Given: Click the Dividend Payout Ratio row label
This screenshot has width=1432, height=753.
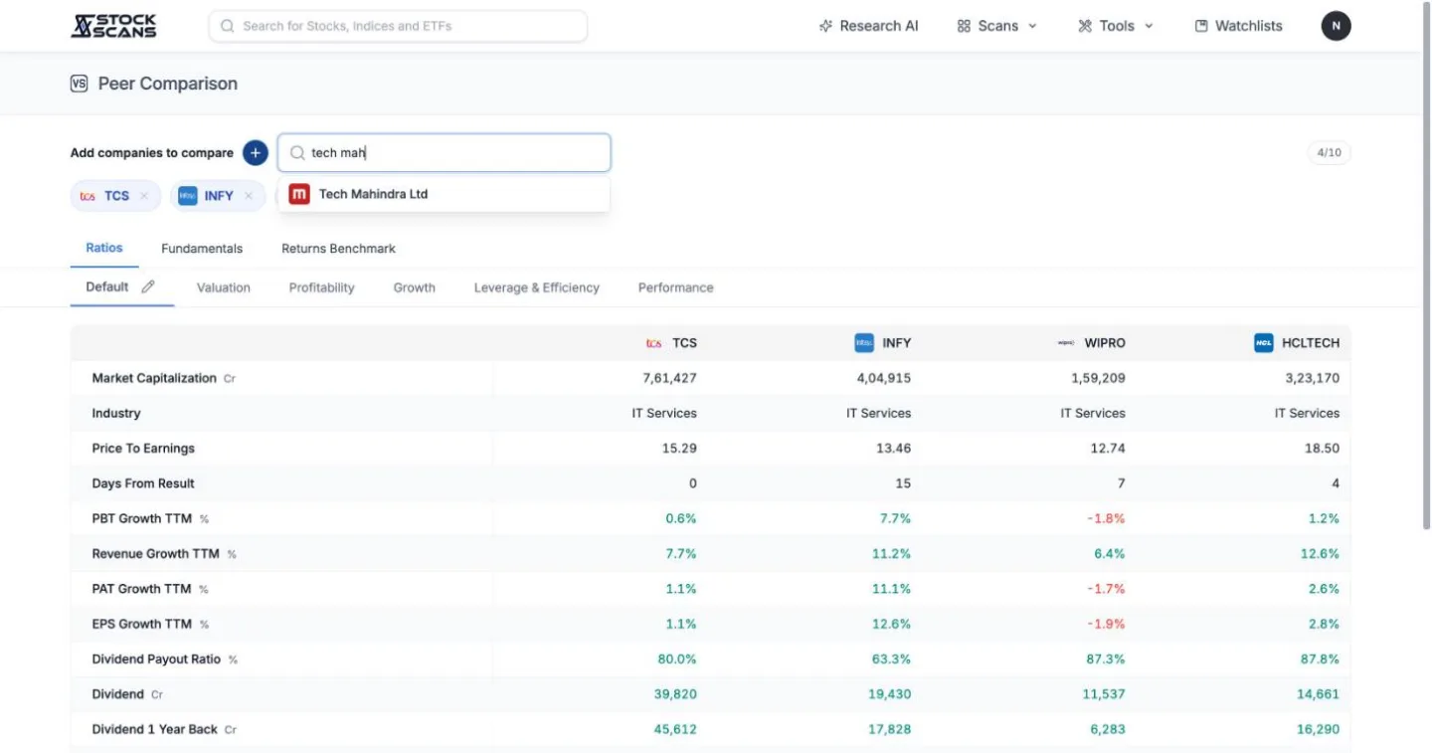Looking at the screenshot, I should pos(156,659).
